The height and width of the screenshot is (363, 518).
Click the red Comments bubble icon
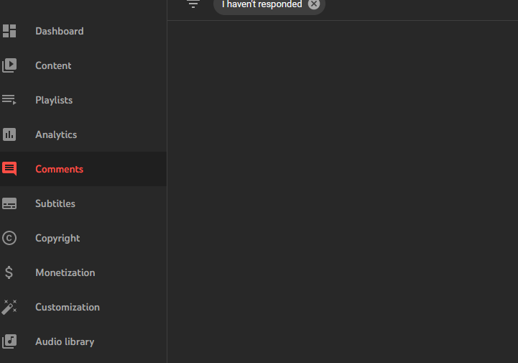(x=9, y=169)
